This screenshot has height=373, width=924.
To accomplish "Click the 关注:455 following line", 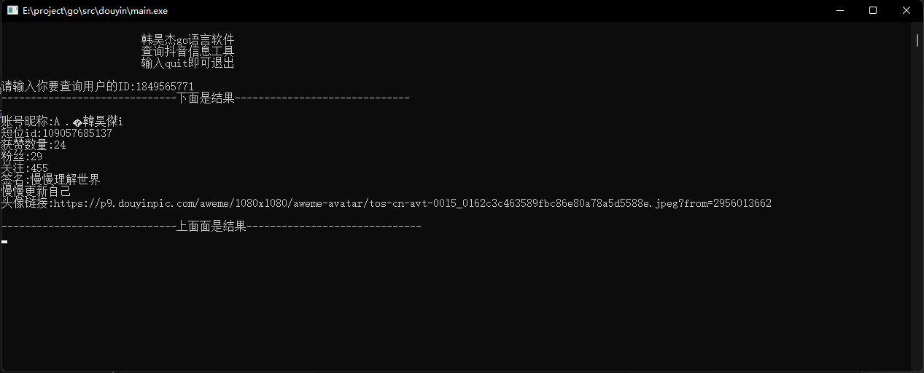I will (25, 168).
